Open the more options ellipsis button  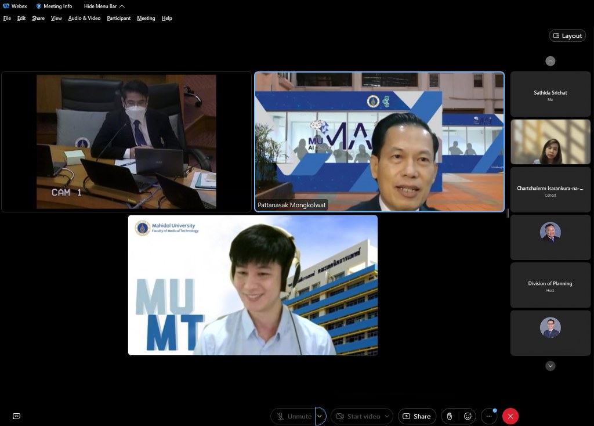pos(489,416)
